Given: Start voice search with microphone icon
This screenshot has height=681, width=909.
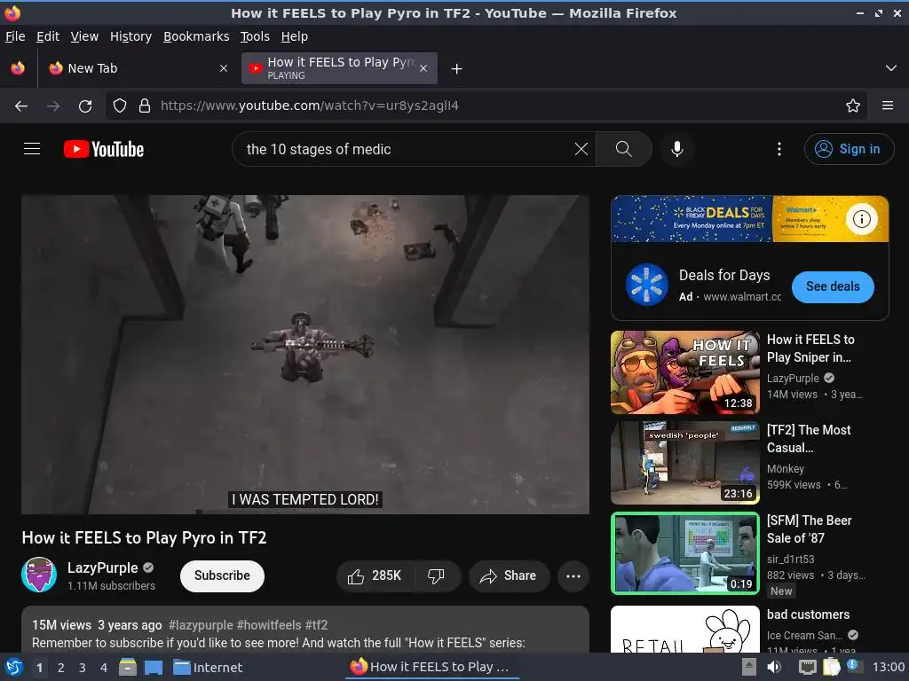Looking at the screenshot, I should (x=676, y=149).
